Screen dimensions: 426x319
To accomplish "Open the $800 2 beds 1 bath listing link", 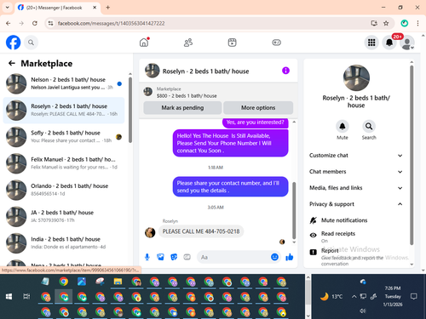I will tap(187, 96).
